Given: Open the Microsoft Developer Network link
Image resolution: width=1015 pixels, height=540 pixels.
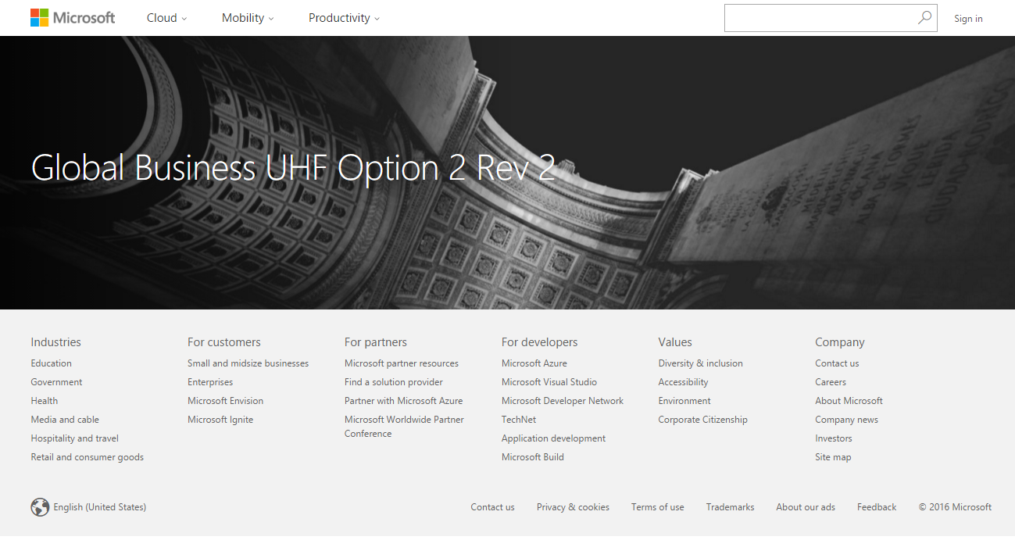Looking at the screenshot, I should pyautogui.click(x=563, y=401).
